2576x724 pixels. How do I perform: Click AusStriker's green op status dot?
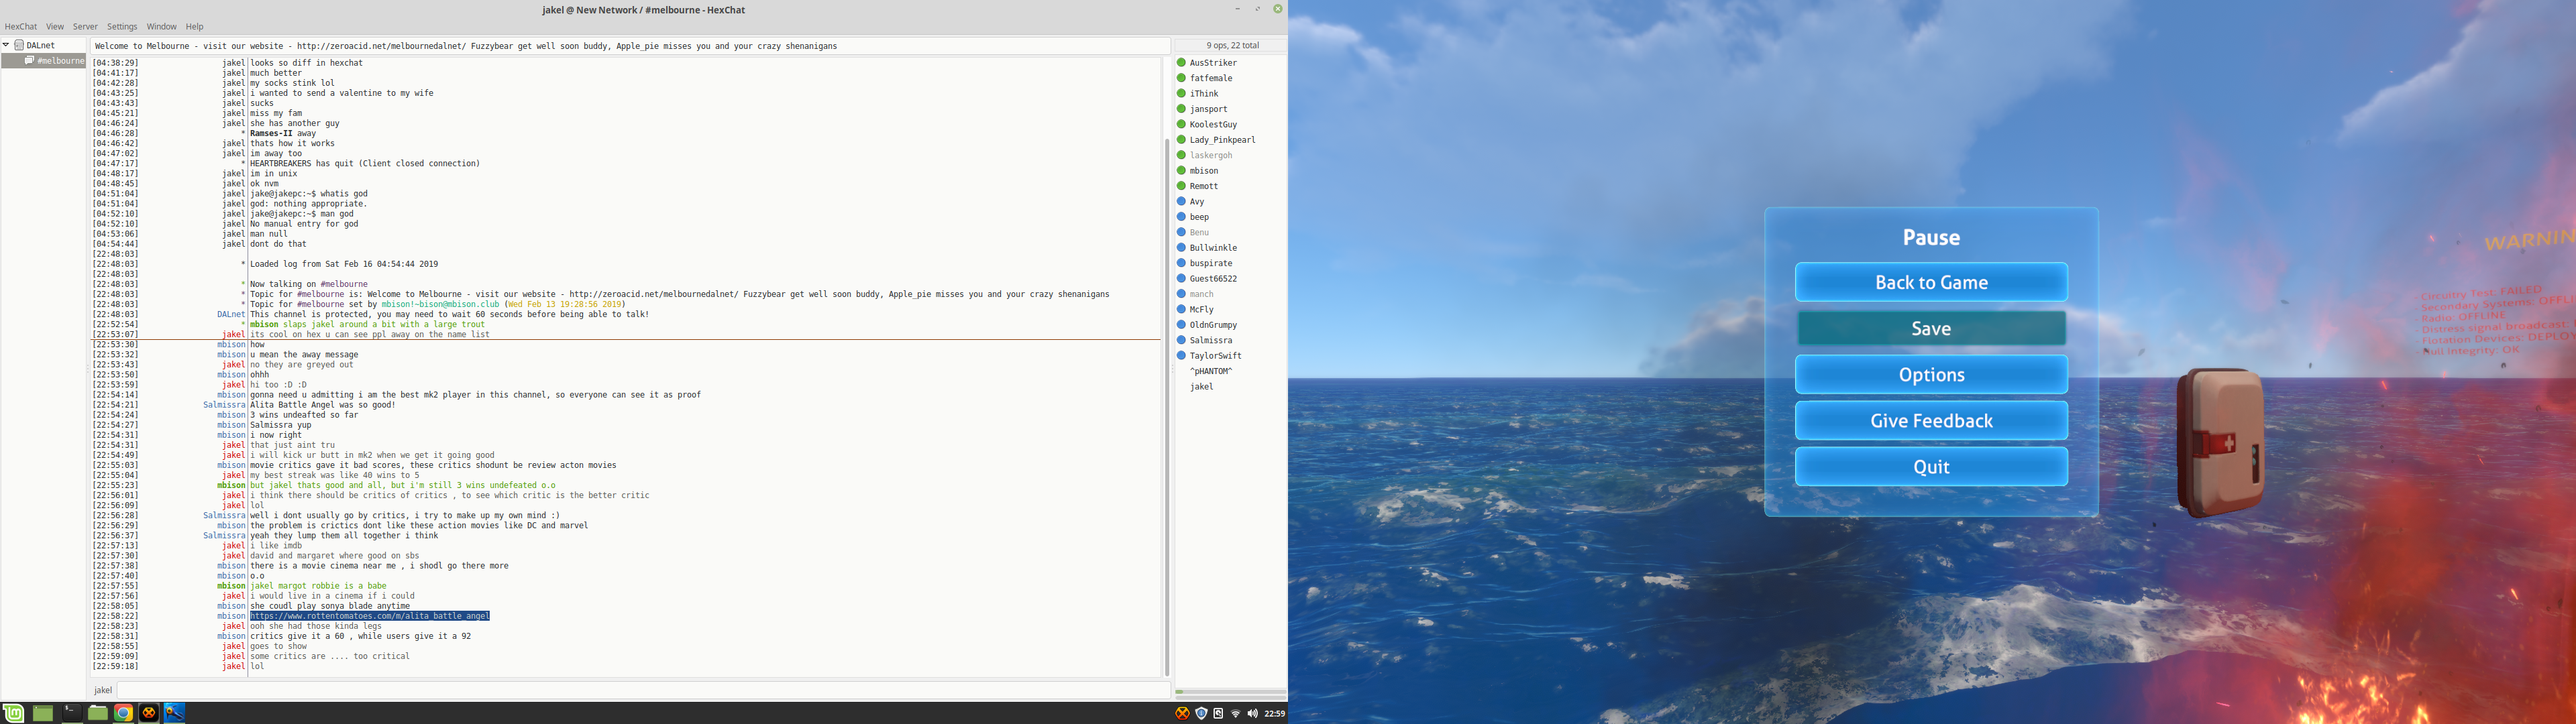click(1181, 63)
